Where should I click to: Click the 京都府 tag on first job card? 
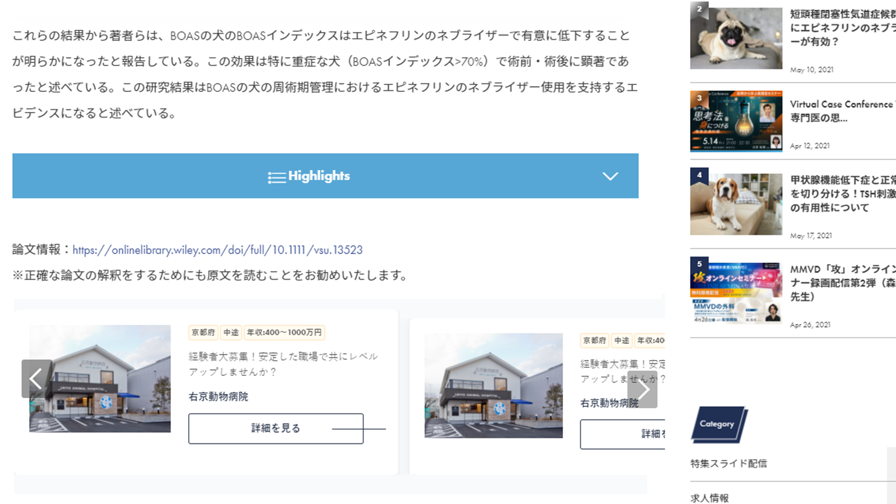click(x=203, y=333)
